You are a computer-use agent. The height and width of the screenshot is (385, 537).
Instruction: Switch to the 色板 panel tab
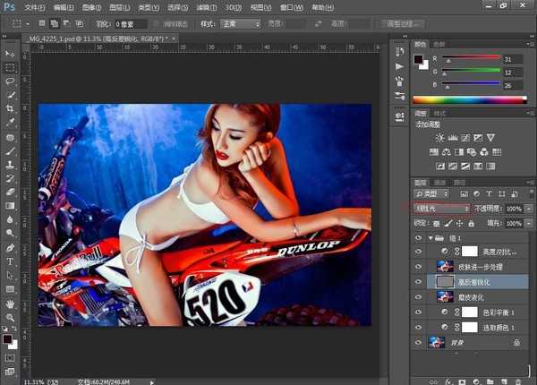pyautogui.click(x=439, y=43)
